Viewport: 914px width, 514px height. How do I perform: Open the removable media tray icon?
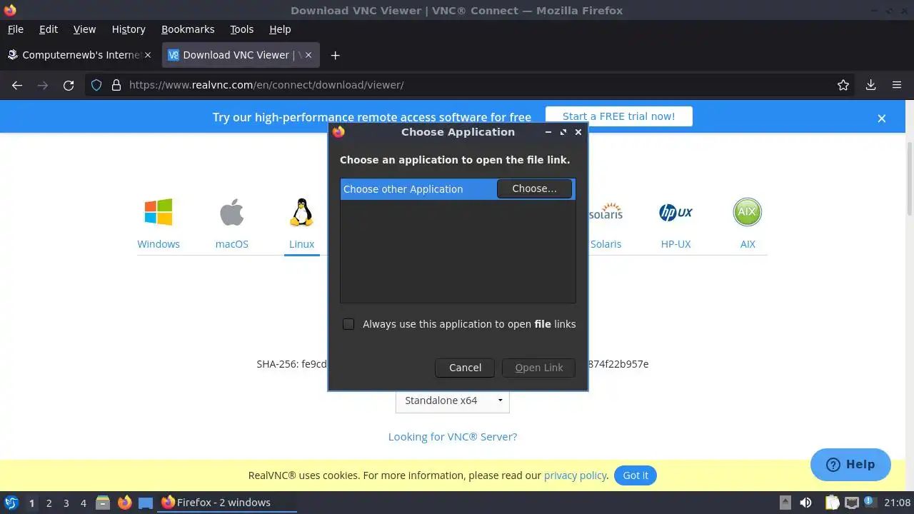pos(785,503)
